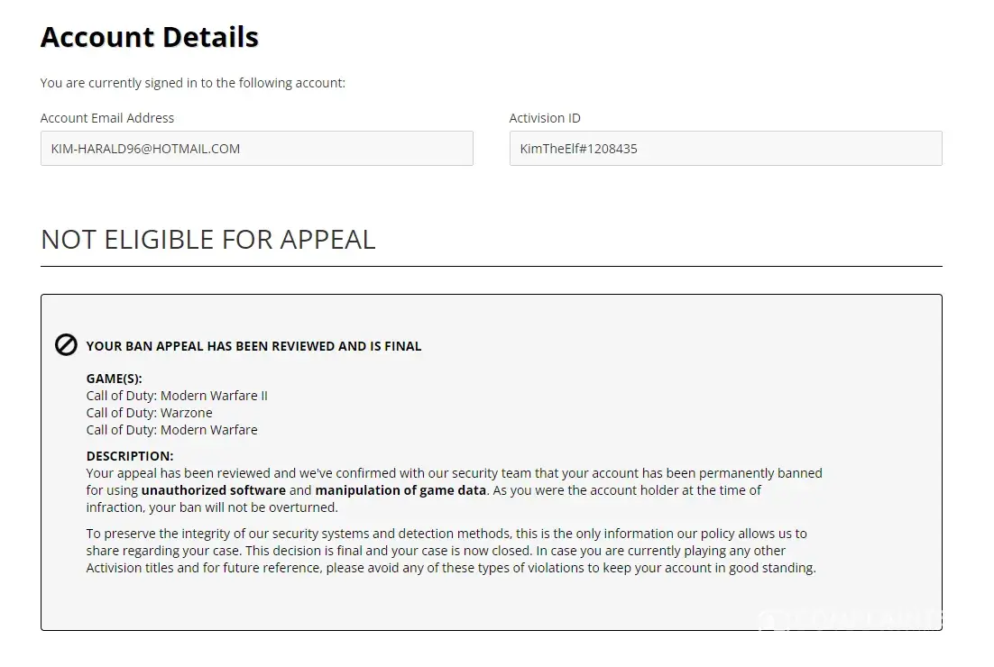Click the GAME(S) label

tap(115, 379)
